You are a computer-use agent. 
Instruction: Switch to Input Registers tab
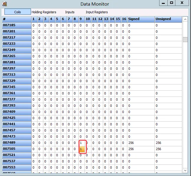point(97,12)
